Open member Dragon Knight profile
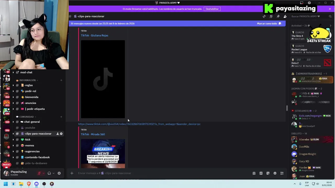Viewport: 335px width, 188px height. click(312, 154)
